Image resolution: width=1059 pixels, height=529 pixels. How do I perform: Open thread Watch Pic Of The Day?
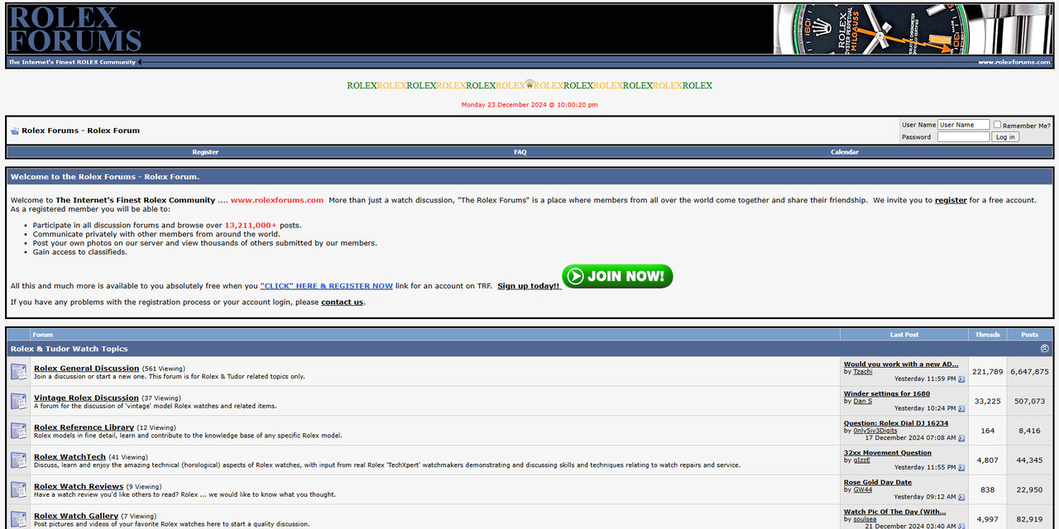[x=895, y=512]
